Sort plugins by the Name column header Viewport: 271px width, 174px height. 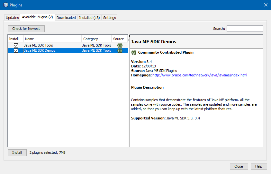point(52,39)
